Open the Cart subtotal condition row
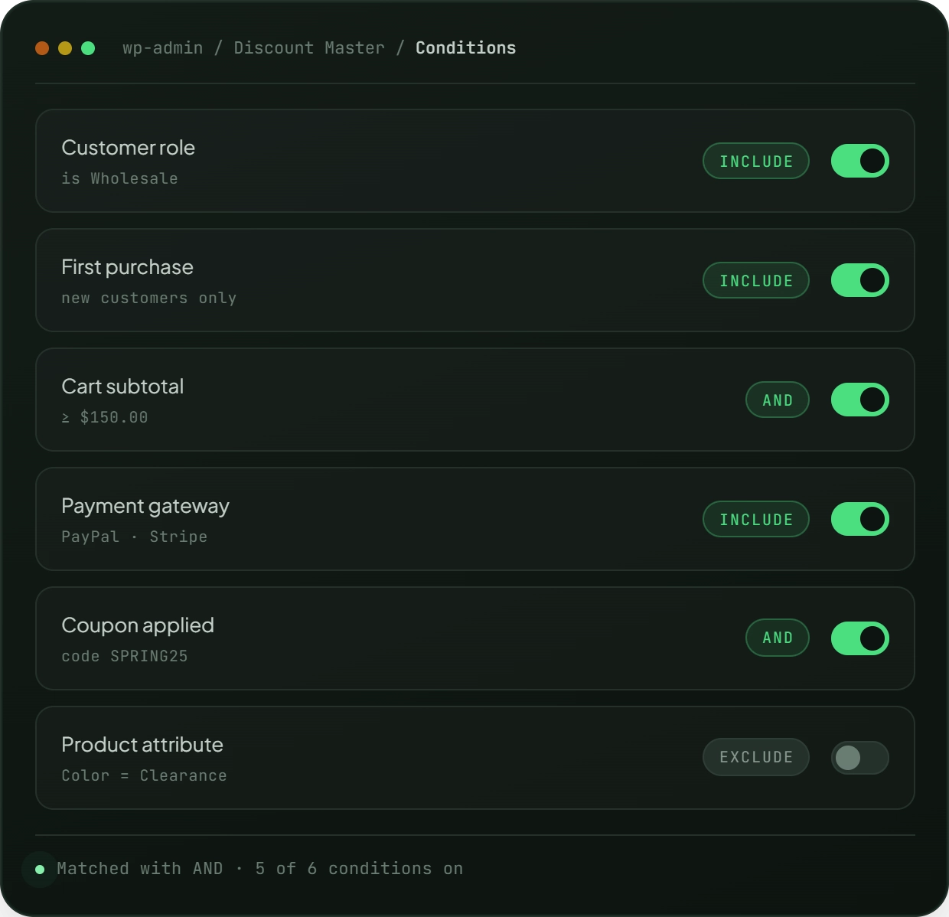 tap(475, 400)
